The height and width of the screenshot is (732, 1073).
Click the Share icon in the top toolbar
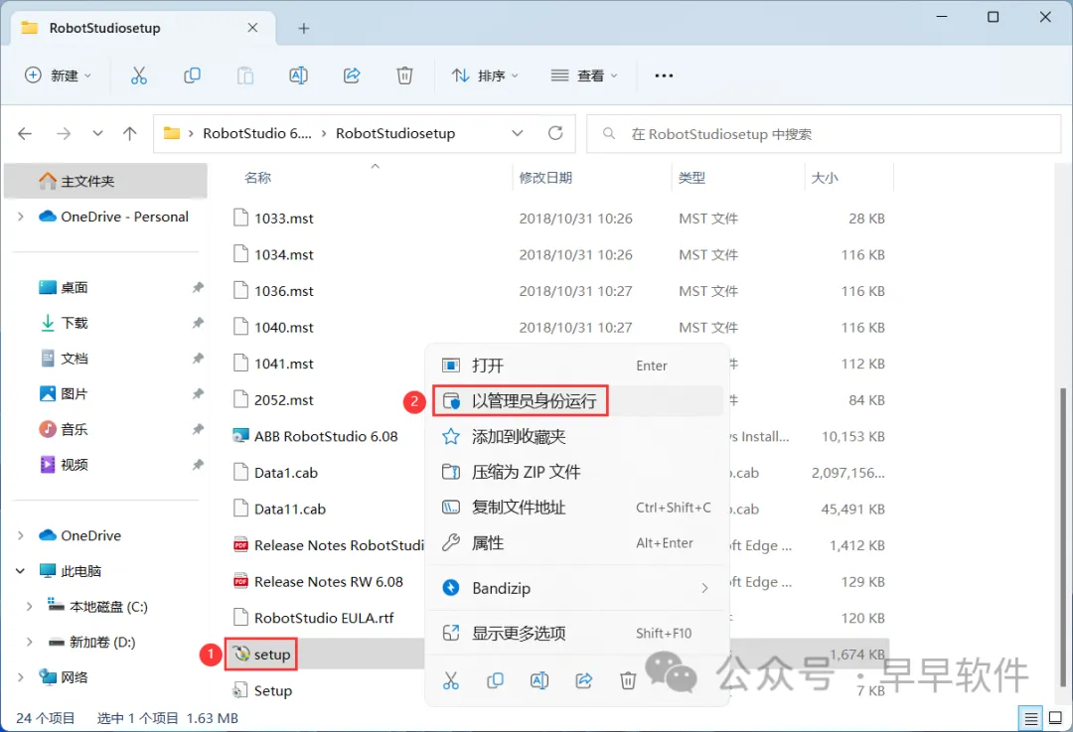(x=352, y=75)
